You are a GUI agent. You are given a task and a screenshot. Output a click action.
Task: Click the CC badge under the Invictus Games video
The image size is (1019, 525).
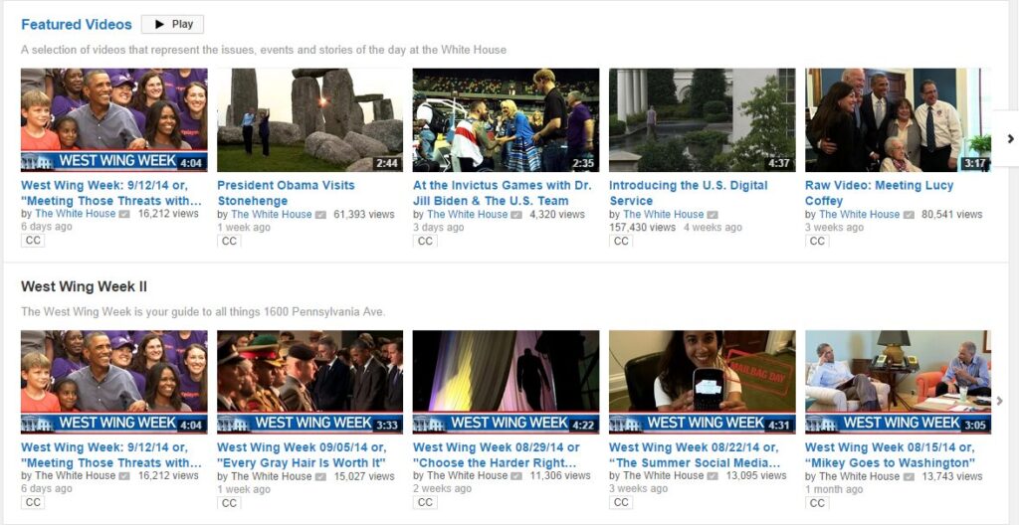426,241
